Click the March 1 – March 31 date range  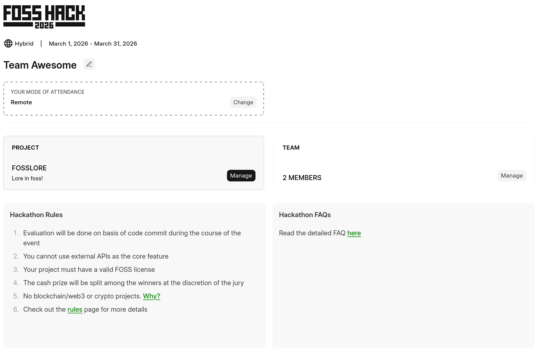93,44
